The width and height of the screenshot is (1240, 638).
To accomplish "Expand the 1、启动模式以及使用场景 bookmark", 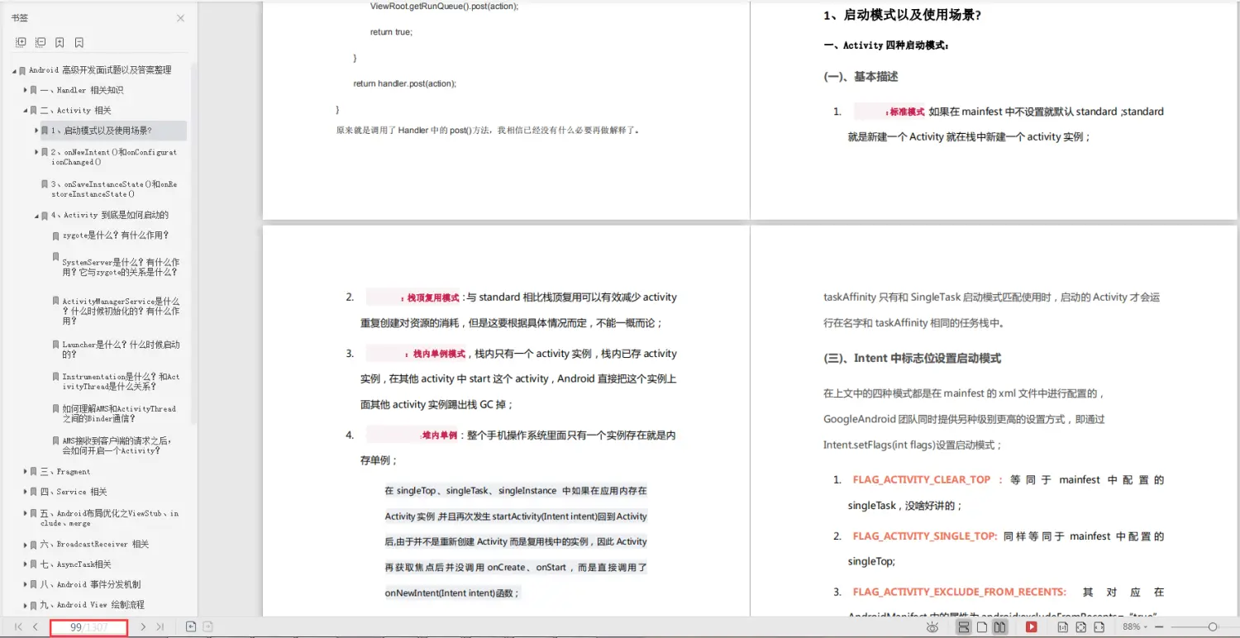I will (x=36, y=131).
